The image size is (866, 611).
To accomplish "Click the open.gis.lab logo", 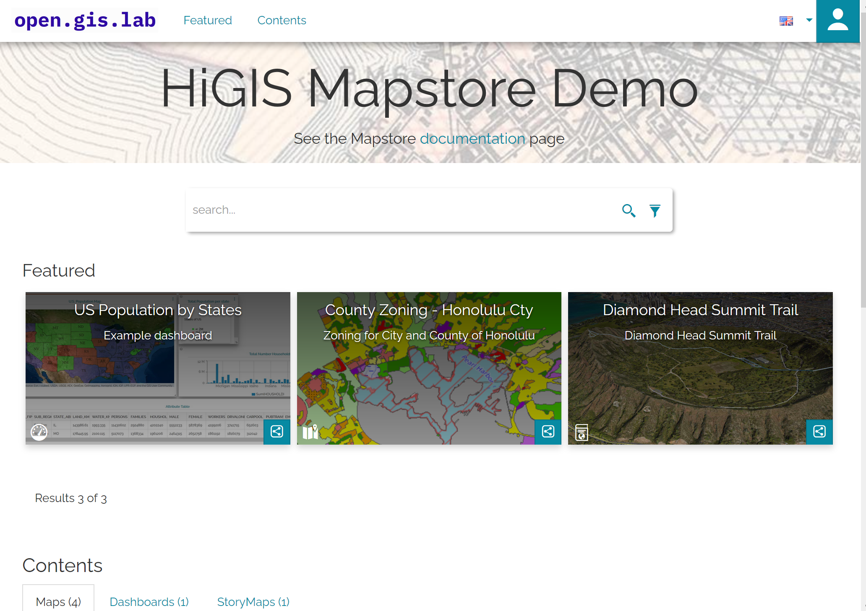I will [85, 20].
